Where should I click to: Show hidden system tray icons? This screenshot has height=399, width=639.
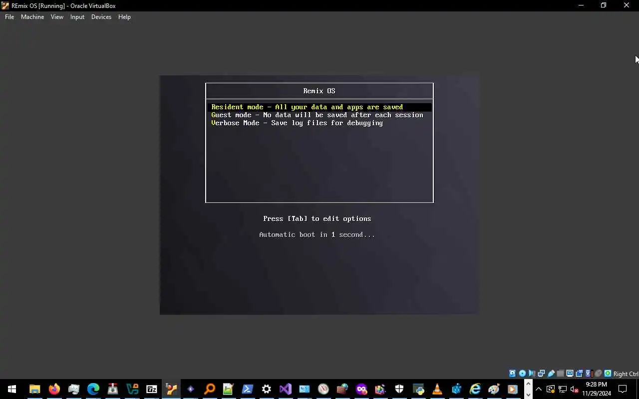pyautogui.click(x=539, y=389)
